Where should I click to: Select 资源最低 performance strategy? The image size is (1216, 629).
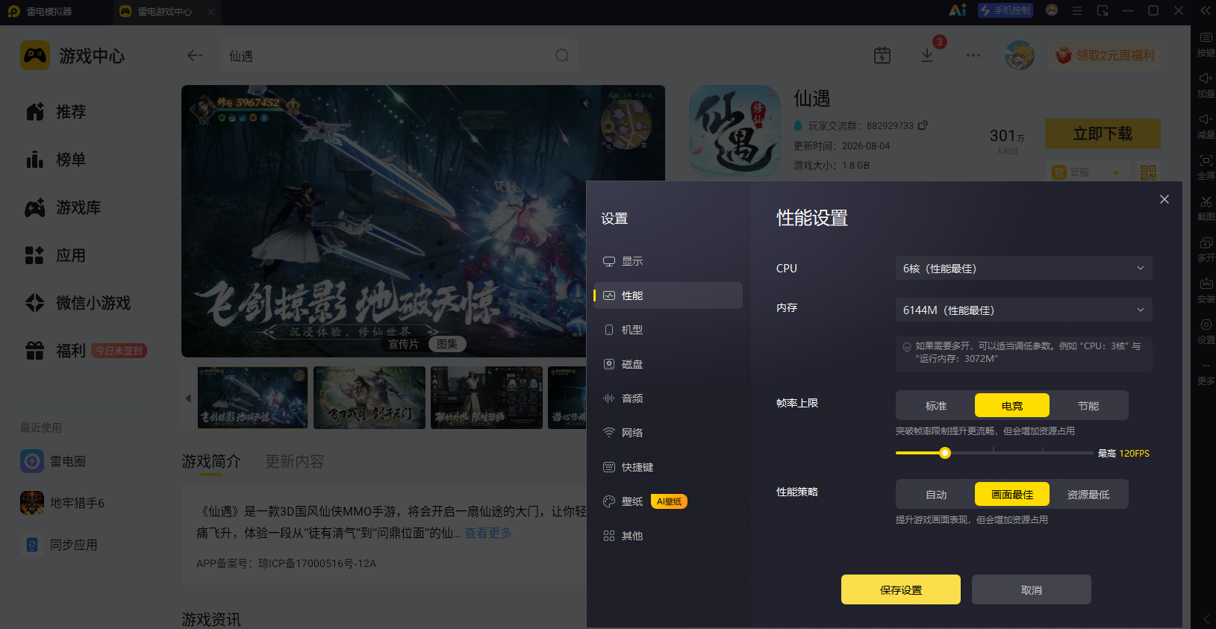tap(1088, 494)
